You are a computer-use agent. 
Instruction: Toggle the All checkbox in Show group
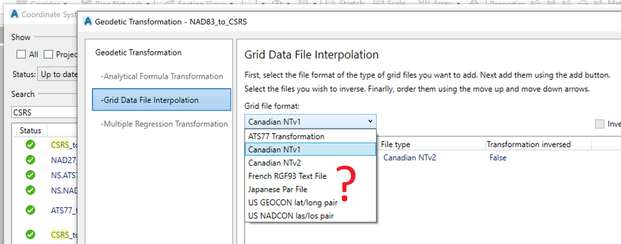tap(21, 55)
